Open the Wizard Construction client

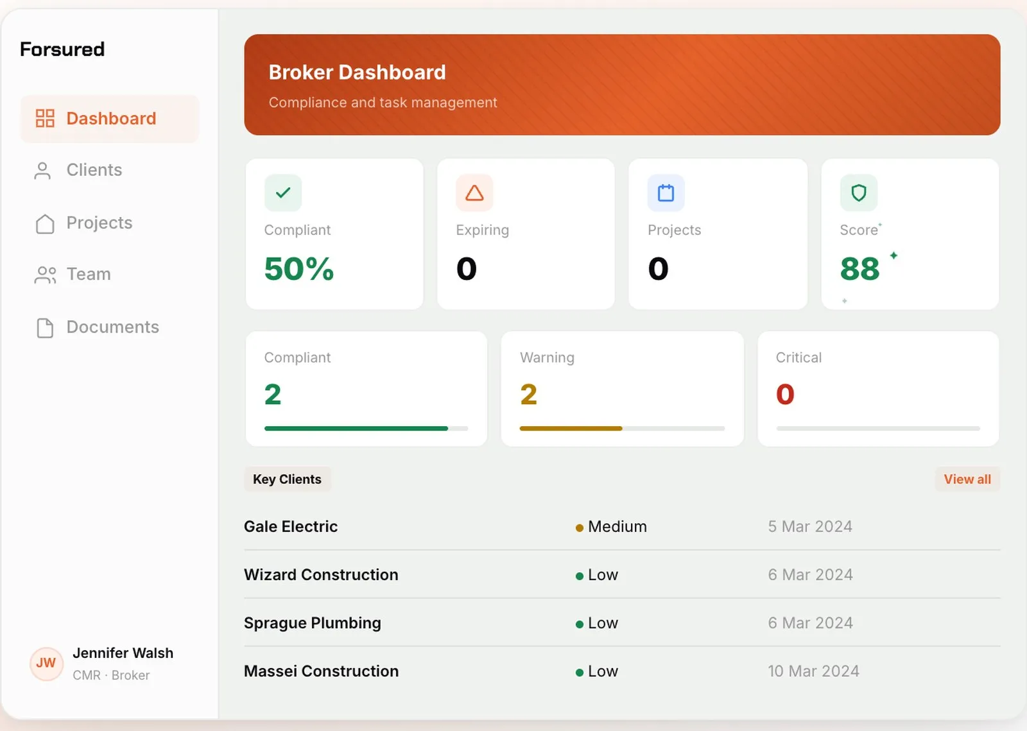pos(622,574)
